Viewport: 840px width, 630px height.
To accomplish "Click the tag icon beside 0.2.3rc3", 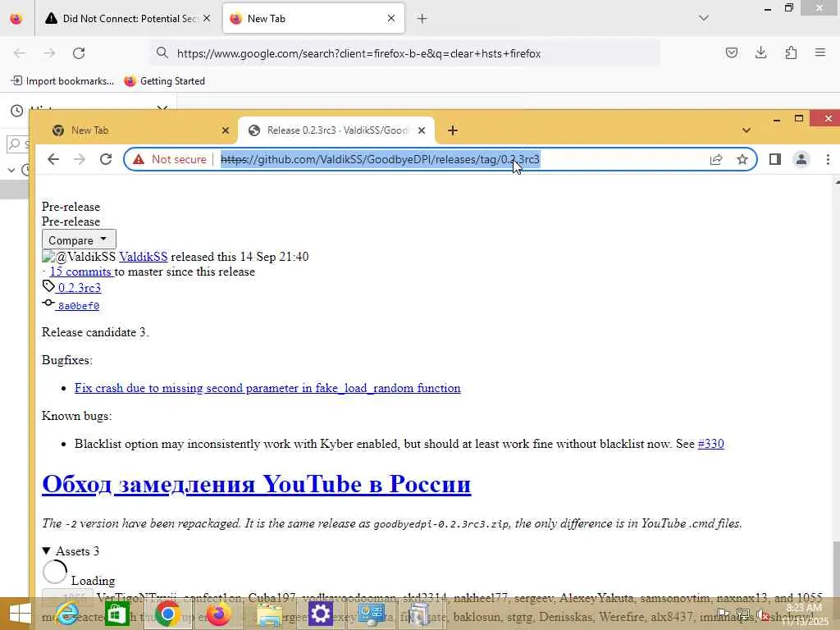I will [x=48, y=286].
